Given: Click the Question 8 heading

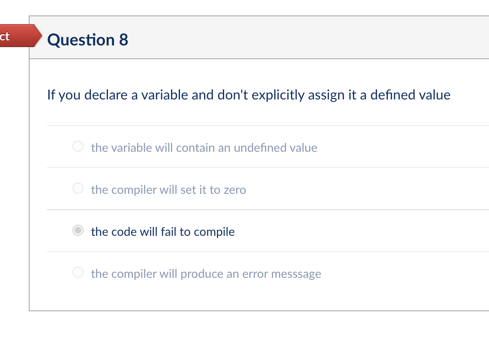Looking at the screenshot, I should tap(88, 40).
